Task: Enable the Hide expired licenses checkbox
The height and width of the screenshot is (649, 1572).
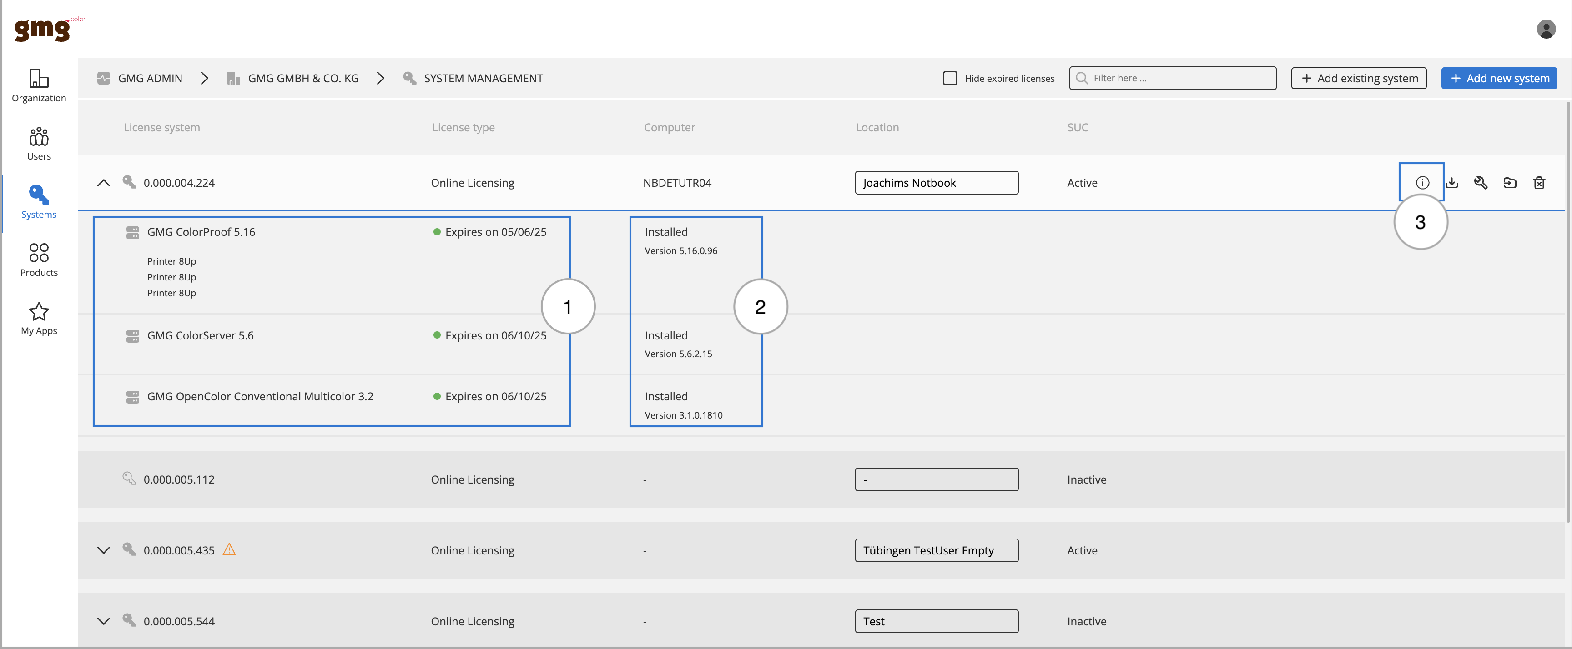Action: (x=950, y=78)
